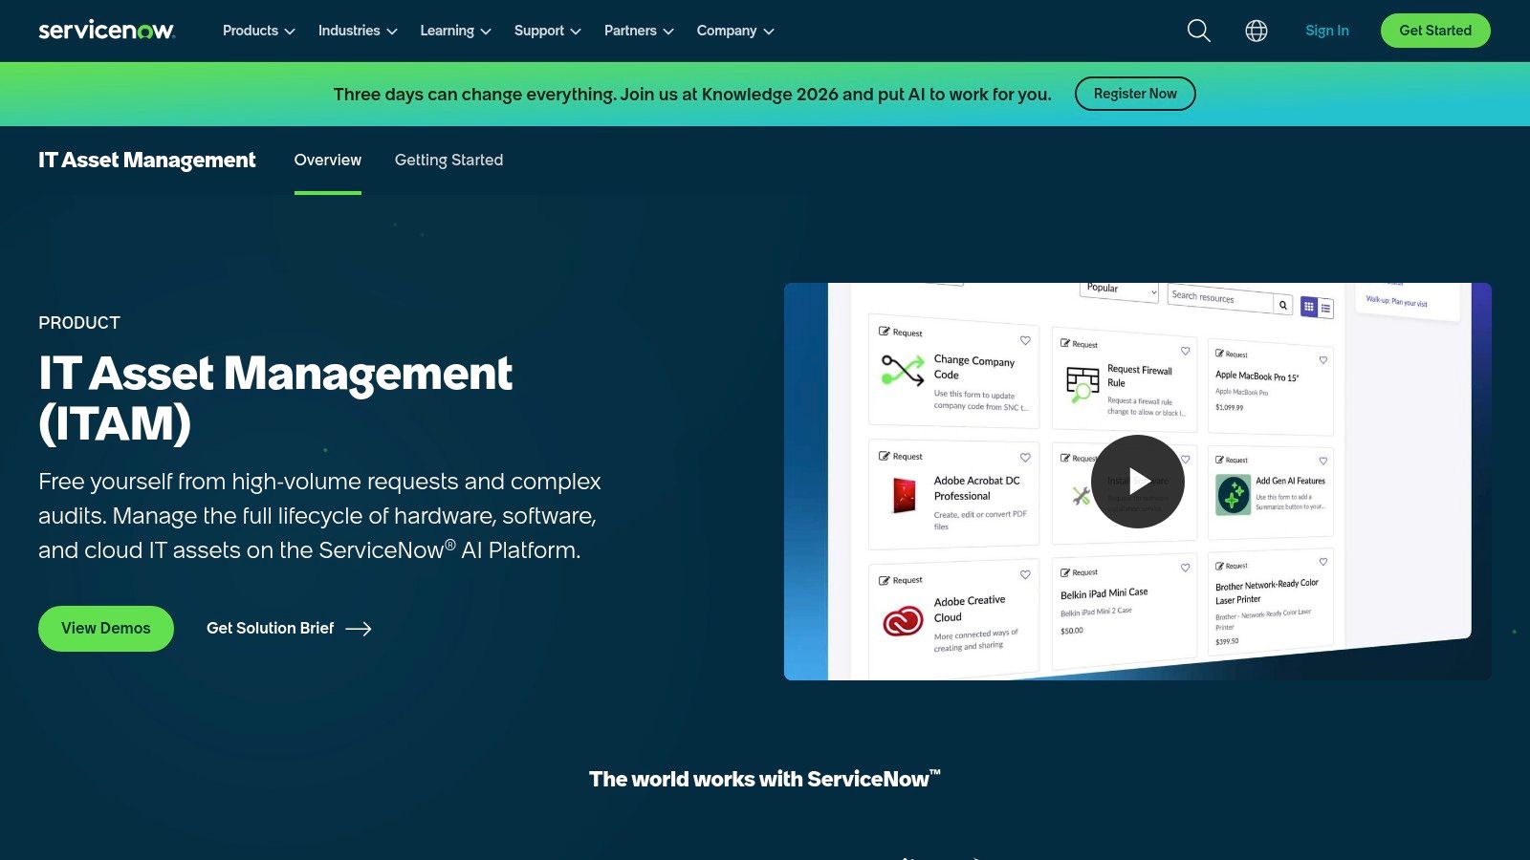Favorite the Adobe Creative Cloud card heart
1530x860 pixels.
pos(1025,575)
